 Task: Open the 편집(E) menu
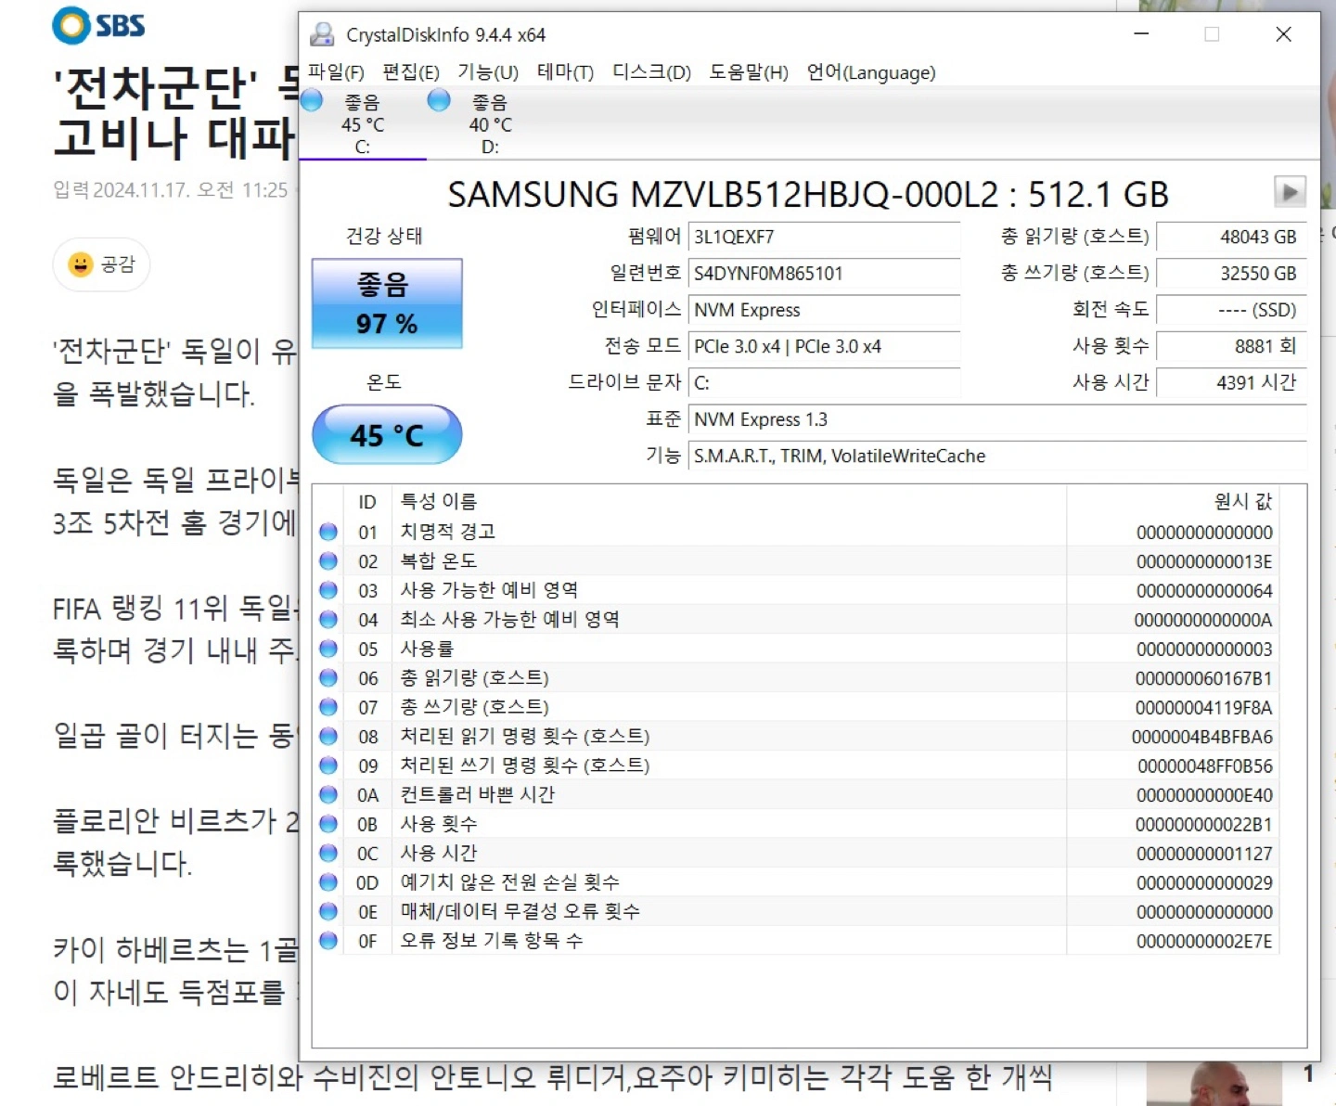[x=411, y=72]
